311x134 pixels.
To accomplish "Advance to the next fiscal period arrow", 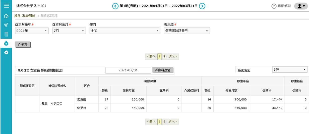I will click(x=202, y=6).
